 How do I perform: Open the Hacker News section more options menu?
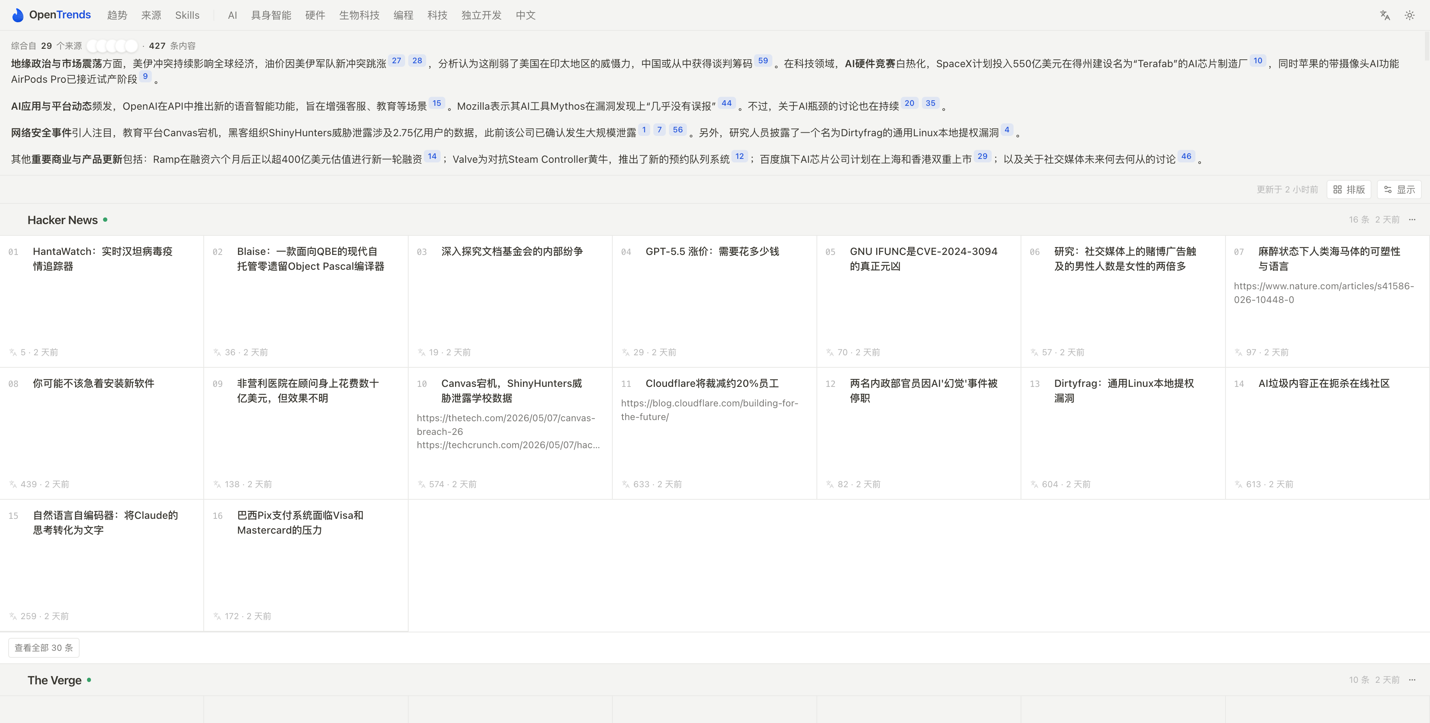pyautogui.click(x=1412, y=219)
